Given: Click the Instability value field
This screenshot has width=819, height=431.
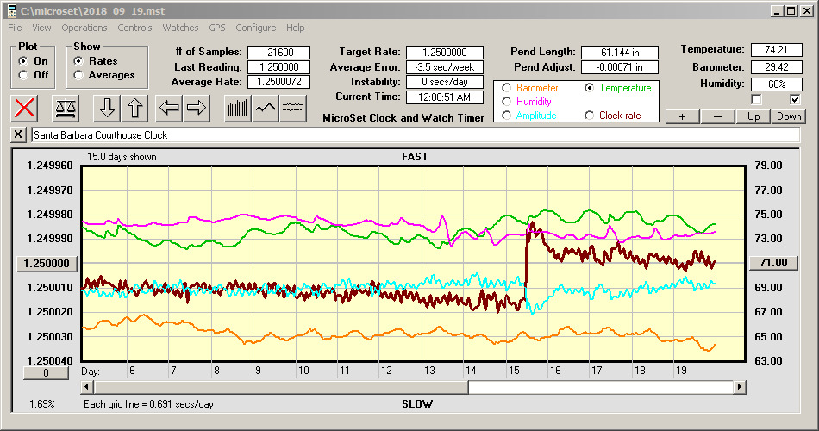Looking at the screenshot, I should coord(445,82).
